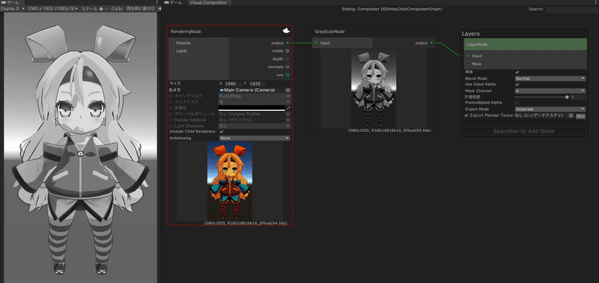This screenshot has width=599, height=283.
Task: Click the uvs output port
Action: coord(288,75)
